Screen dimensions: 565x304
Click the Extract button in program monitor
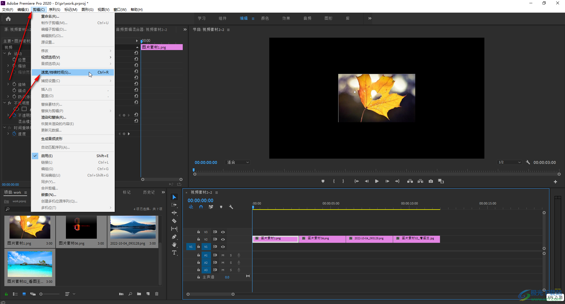pos(420,181)
